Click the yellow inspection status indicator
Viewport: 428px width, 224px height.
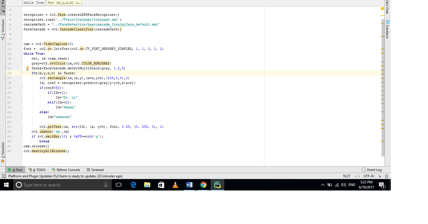click(x=382, y=9)
